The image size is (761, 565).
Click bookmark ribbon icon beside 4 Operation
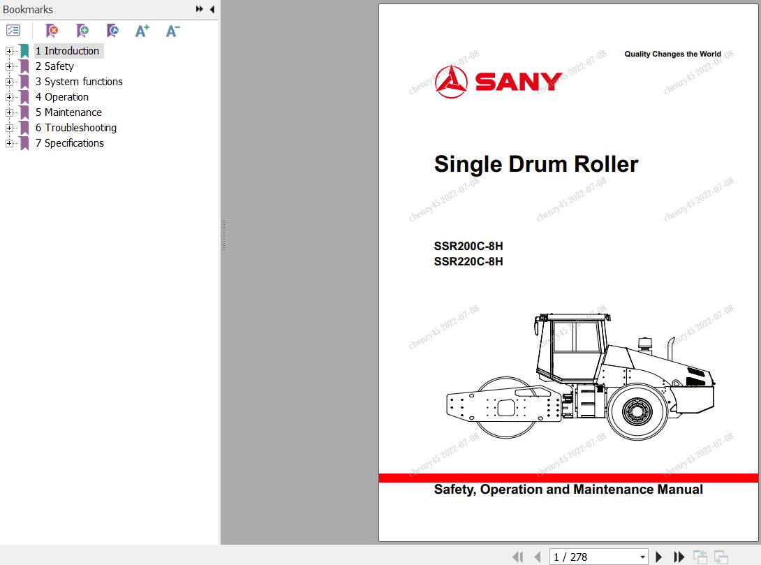pyautogui.click(x=24, y=97)
